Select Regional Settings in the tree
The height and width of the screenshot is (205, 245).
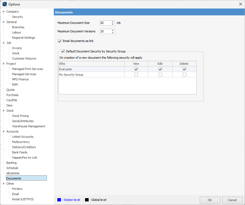tap(23, 38)
